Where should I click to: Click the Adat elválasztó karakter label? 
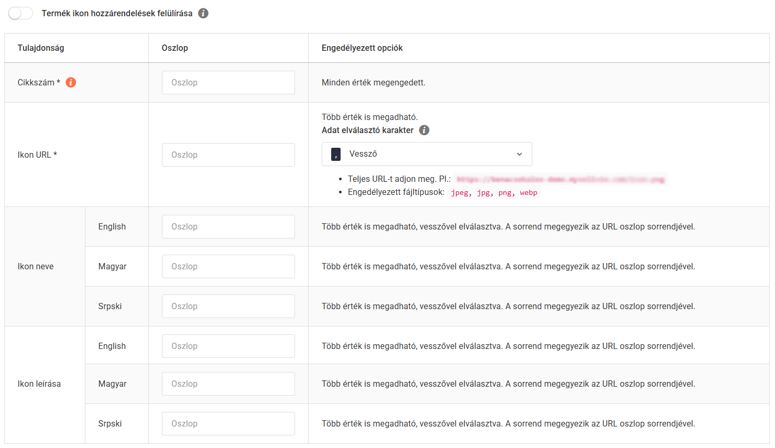368,130
